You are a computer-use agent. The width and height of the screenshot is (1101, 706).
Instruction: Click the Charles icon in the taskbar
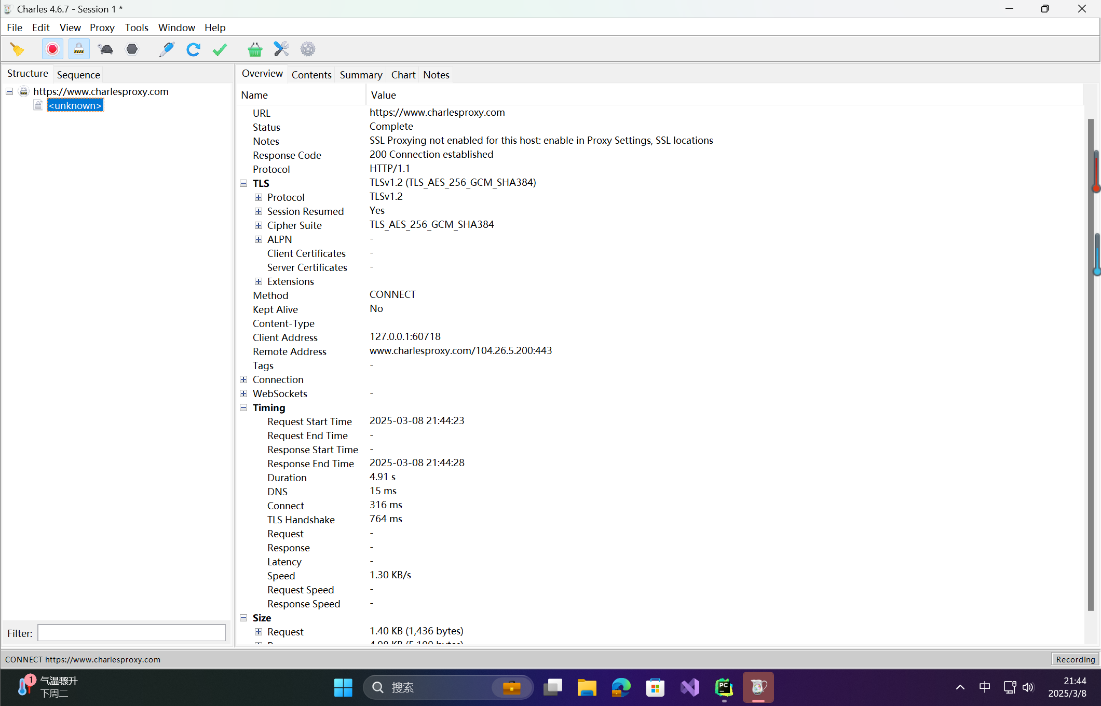[x=758, y=687]
